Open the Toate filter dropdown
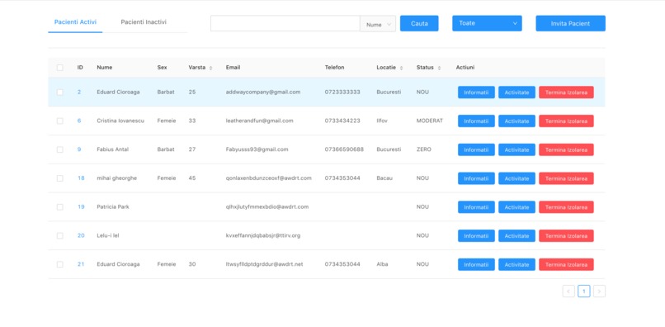Image resolution: width=665 pixels, height=327 pixels. click(487, 23)
